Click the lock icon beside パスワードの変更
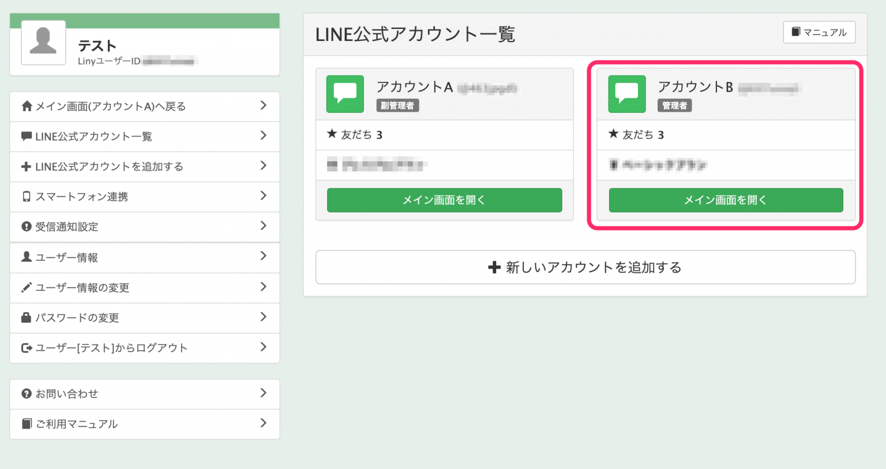 tap(27, 317)
